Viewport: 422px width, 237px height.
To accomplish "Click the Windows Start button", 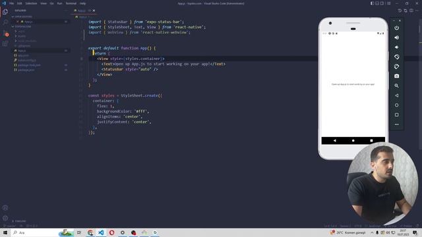I will click(5, 232).
